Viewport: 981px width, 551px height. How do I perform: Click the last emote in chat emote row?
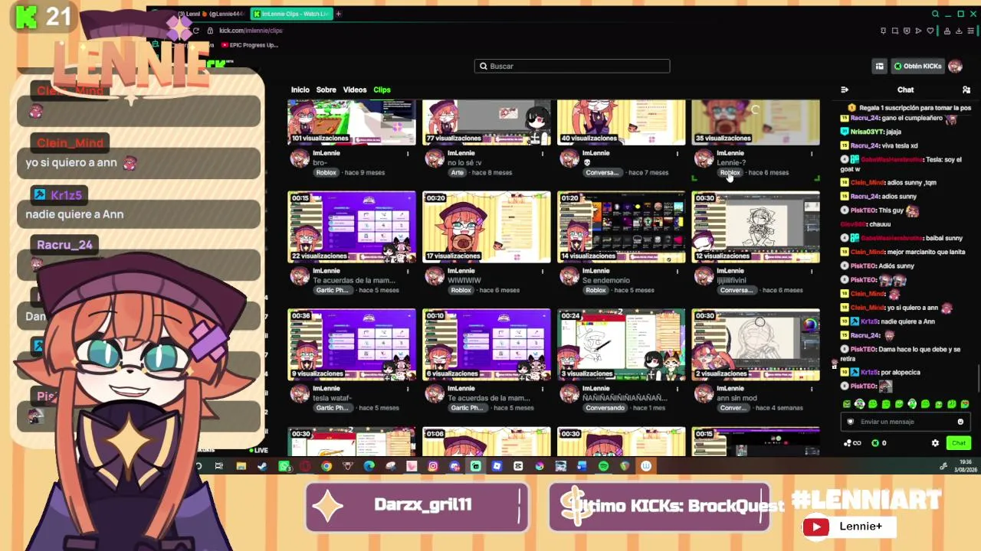(965, 404)
